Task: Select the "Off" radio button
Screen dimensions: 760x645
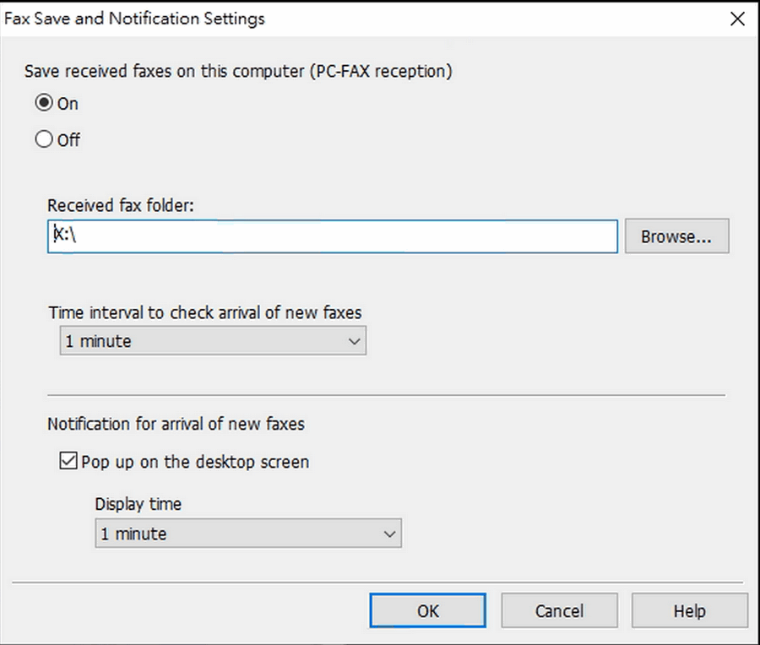Action: click(x=43, y=140)
